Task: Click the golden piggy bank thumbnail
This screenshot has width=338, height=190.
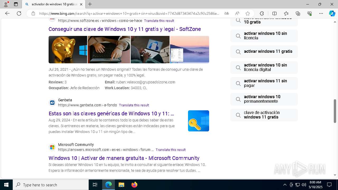Action: pyautogui.click(x=68, y=50)
